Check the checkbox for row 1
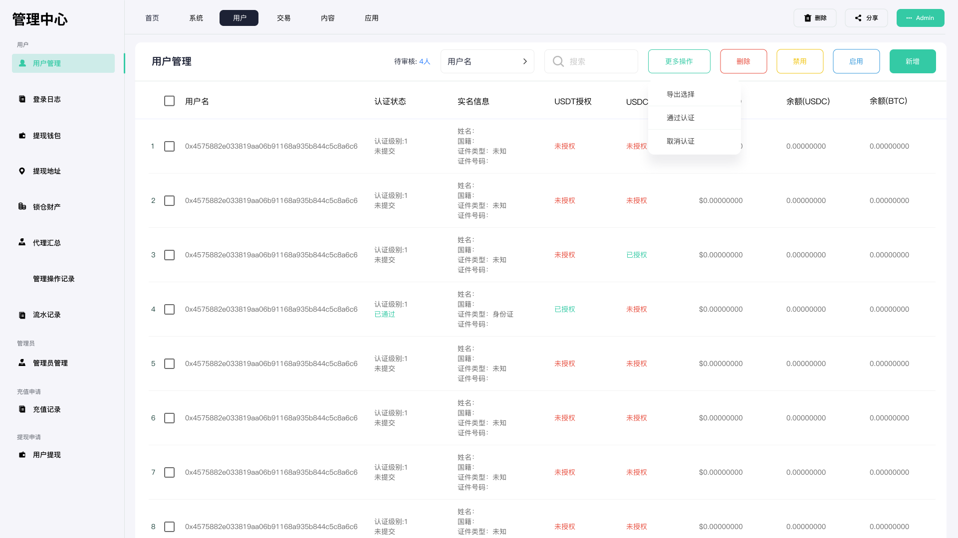Viewport: 958px width, 538px height. pyautogui.click(x=170, y=147)
